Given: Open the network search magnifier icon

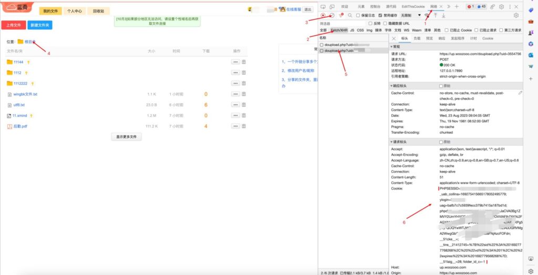Looking at the screenshot, I should pyautogui.click(x=350, y=15).
